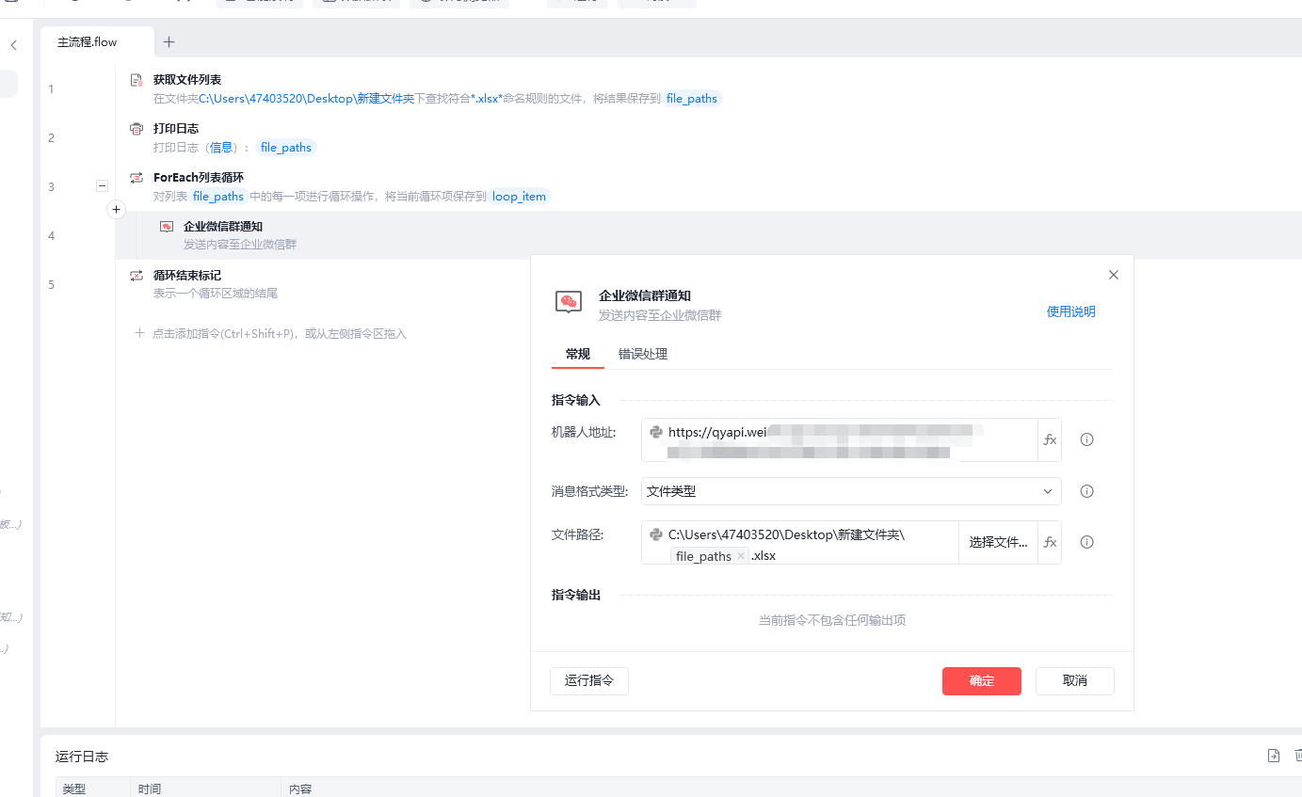Open fx expression editor for 机器人地址
This screenshot has width=1302, height=797.
1050,439
